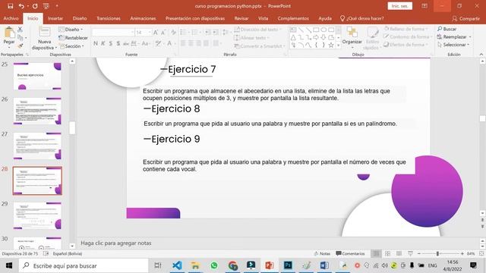
Task: Click the Buscar find button
Action: coord(447,29)
